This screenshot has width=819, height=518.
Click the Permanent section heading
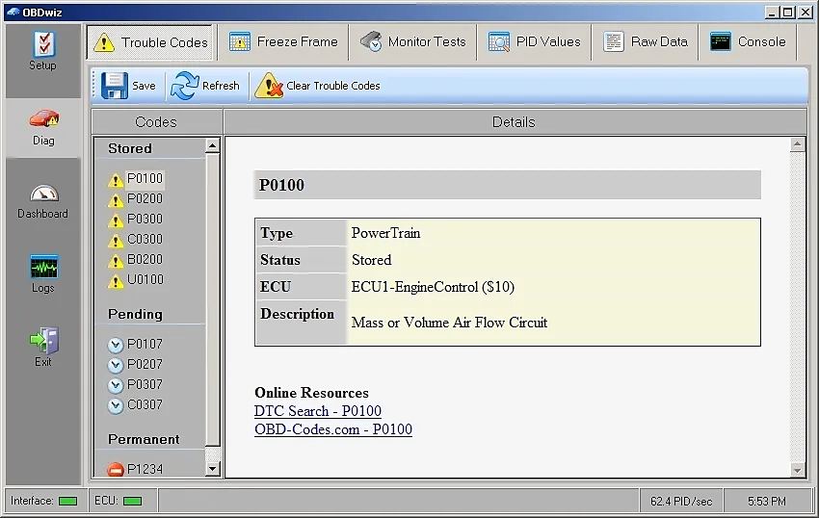144,440
